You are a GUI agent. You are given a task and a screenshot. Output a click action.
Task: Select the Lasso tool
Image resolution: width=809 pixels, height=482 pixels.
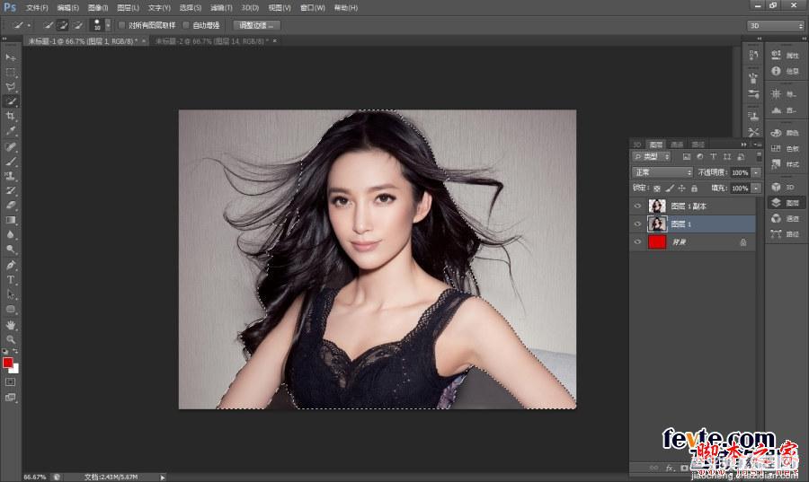tap(10, 86)
